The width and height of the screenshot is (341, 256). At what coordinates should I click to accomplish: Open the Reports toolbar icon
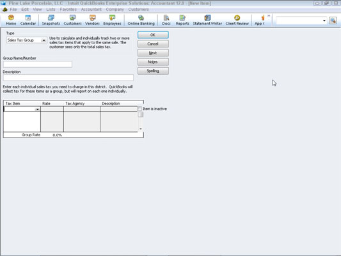point(182,20)
